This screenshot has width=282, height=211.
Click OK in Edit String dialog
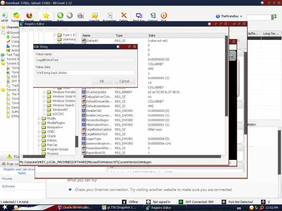pos(102,81)
